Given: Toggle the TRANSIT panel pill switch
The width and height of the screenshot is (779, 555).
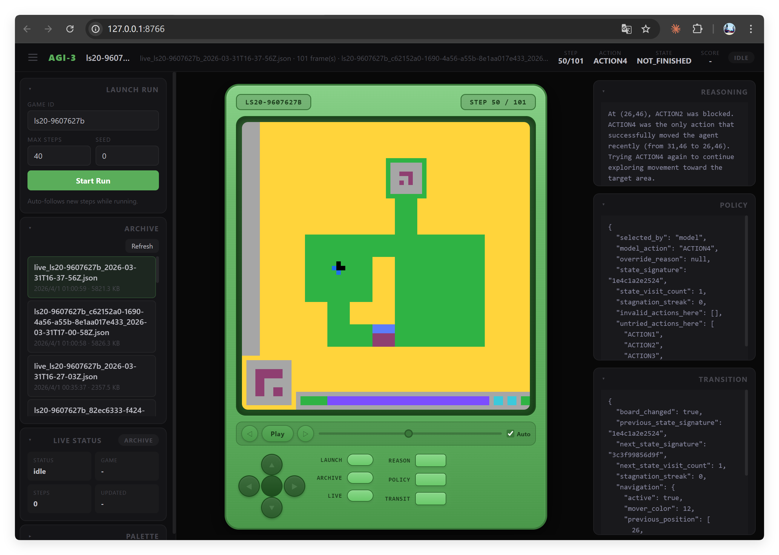Looking at the screenshot, I should (430, 499).
